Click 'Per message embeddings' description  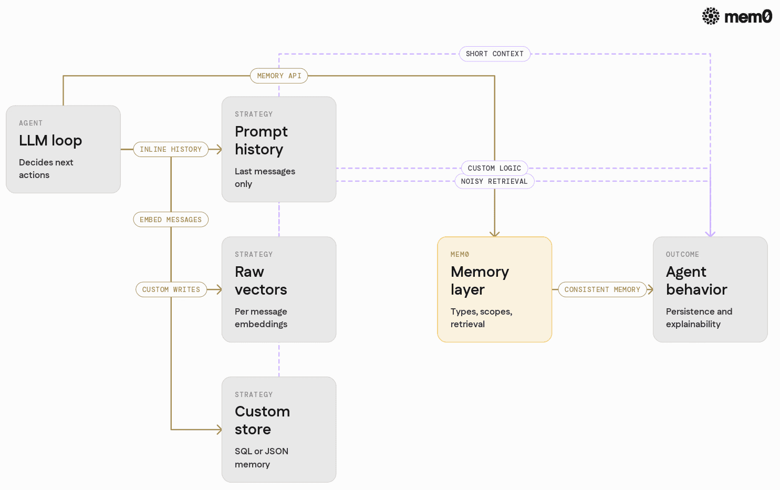261,318
